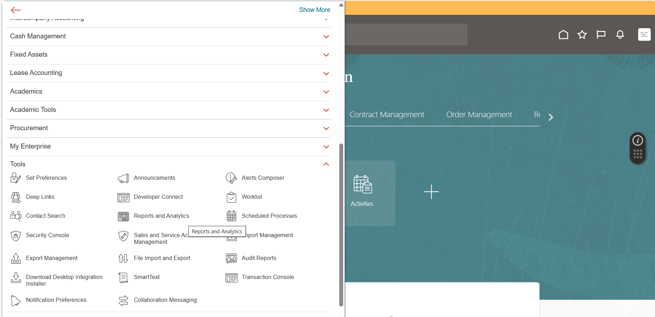Viewport: 655px width, 317px height.
Task: Open the Deep Links icon
Action: coord(16,197)
